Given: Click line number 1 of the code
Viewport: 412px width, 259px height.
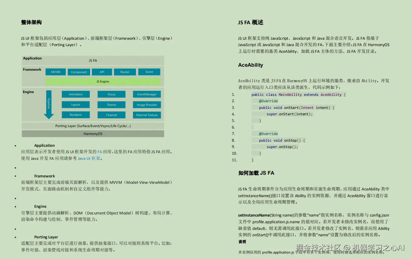Looking at the screenshot, I should pos(233,95).
